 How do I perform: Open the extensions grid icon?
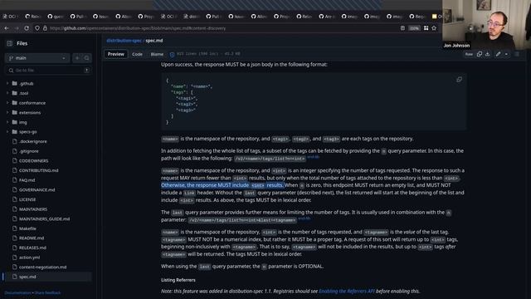pos(426,28)
